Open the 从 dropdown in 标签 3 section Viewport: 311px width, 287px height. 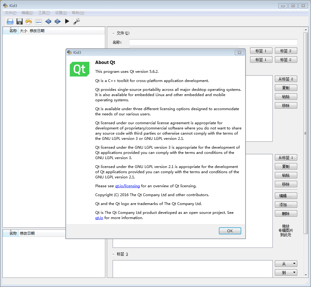pos(286,264)
